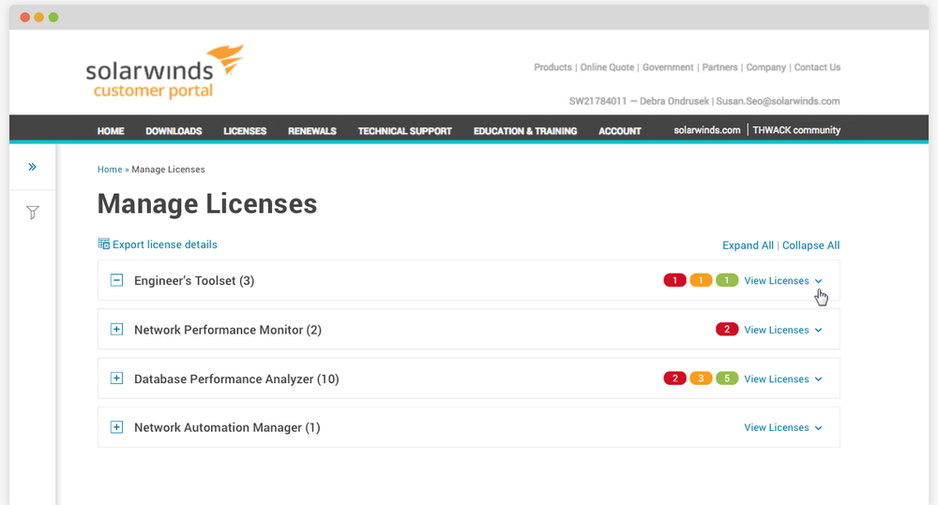Collapse Engineer's Toolset with minus box

[116, 280]
